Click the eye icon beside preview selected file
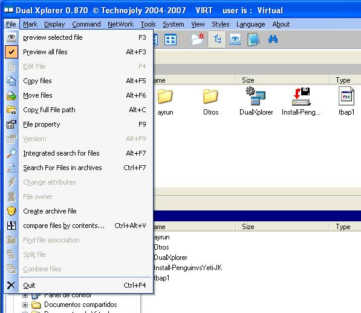Screen dimensions: 361x313 point(11,37)
